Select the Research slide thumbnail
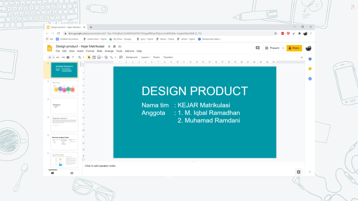Image resolution: width=358 pixels, height=201 pixels. click(64, 106)
